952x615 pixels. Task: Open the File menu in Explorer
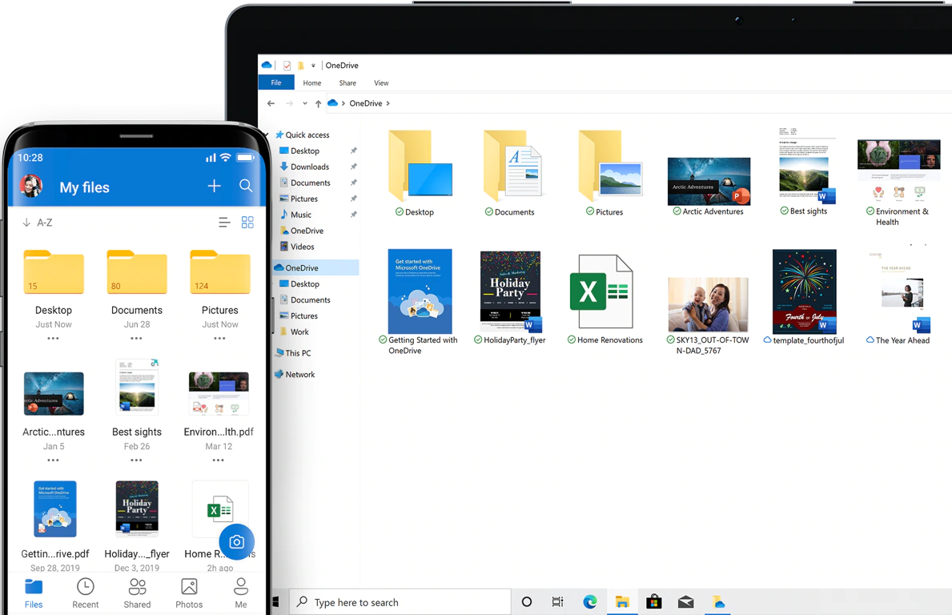coord(276,82)
